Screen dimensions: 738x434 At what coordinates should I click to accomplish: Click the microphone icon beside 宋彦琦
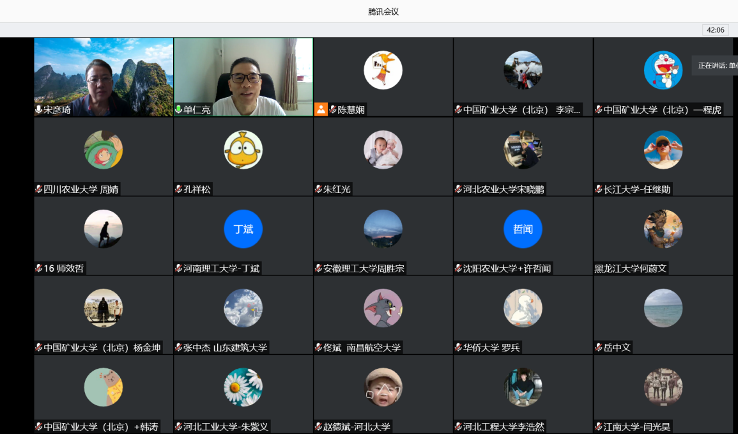tap(39, 110)
